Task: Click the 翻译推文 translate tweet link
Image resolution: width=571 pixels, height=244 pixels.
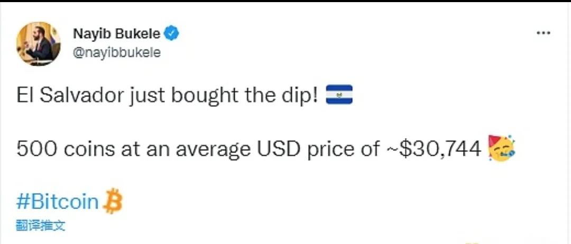Action: click(x=40, y=225)
